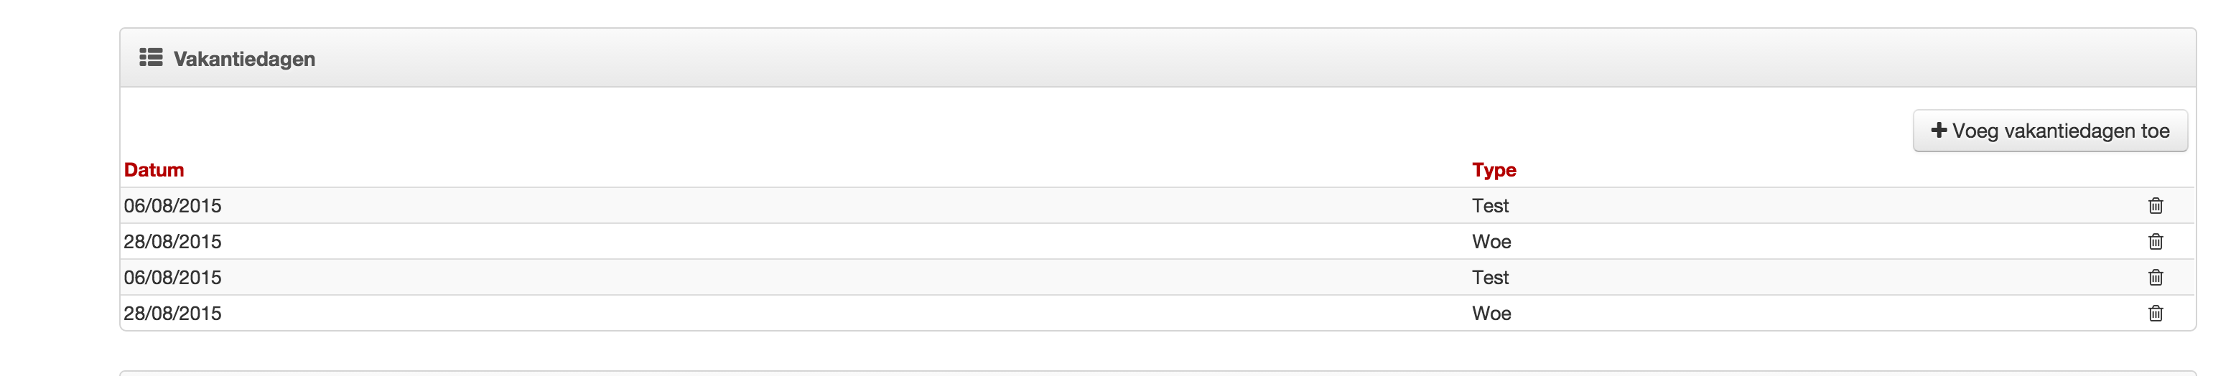Click the list icon beside Vakantiedagen
The image size is (2236, 376).
click(x=151, y=57)
